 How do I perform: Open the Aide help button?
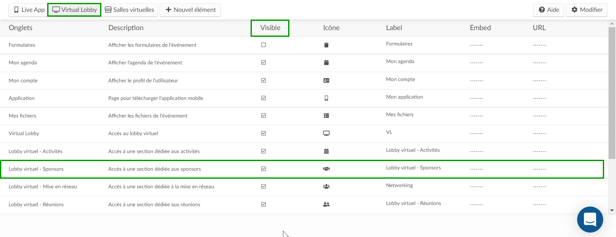click(549, 10)
